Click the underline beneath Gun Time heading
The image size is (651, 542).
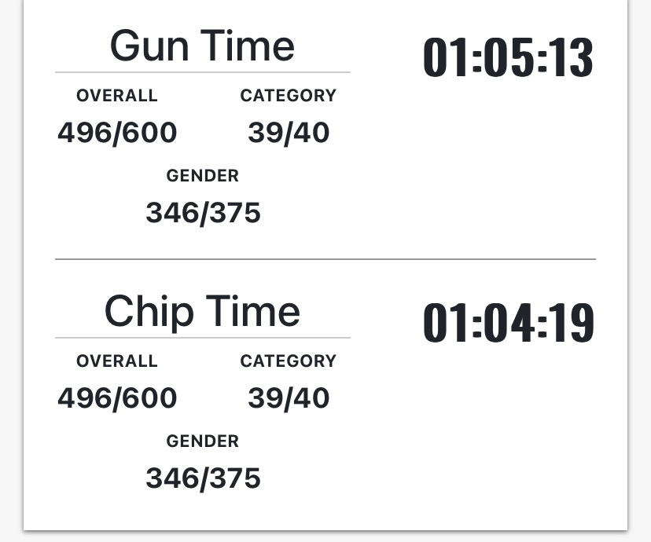point(203,72)
